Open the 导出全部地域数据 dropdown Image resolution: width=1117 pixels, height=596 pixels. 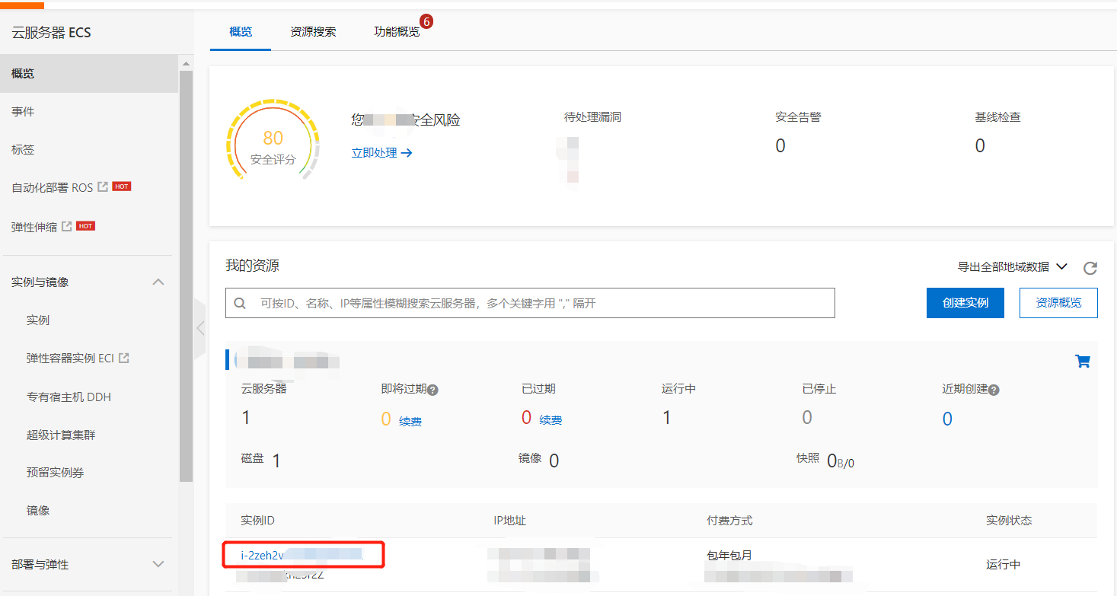click(1012, 266)
